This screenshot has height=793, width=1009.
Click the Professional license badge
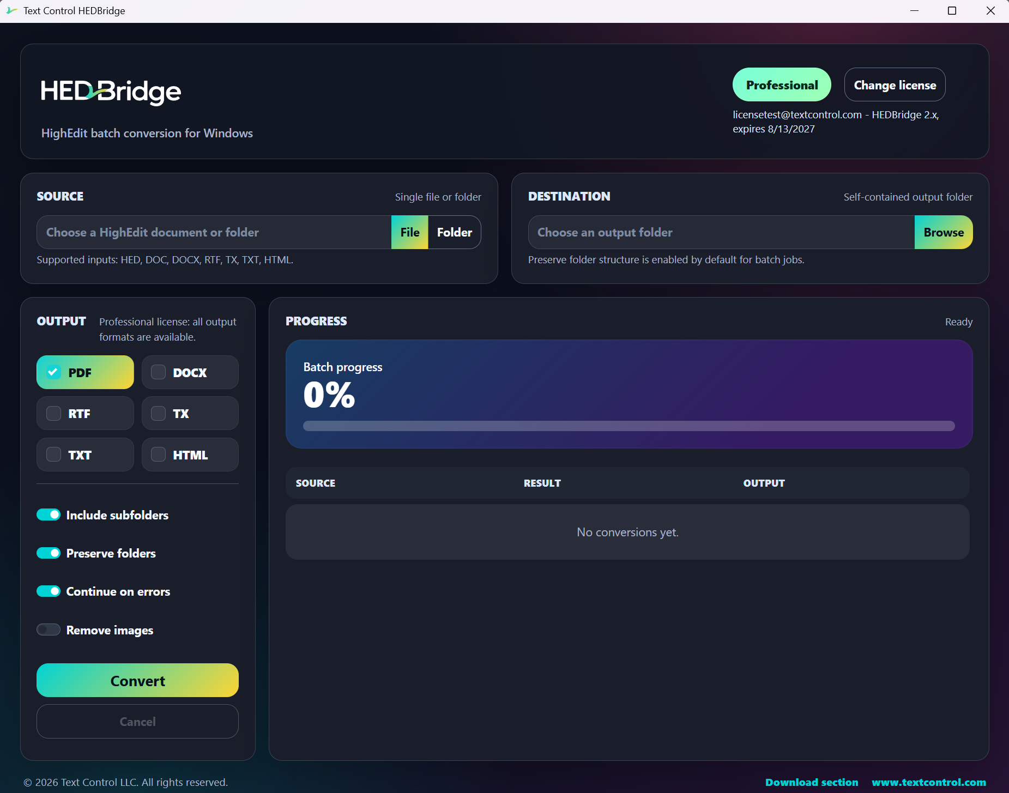tap(782, 85)
